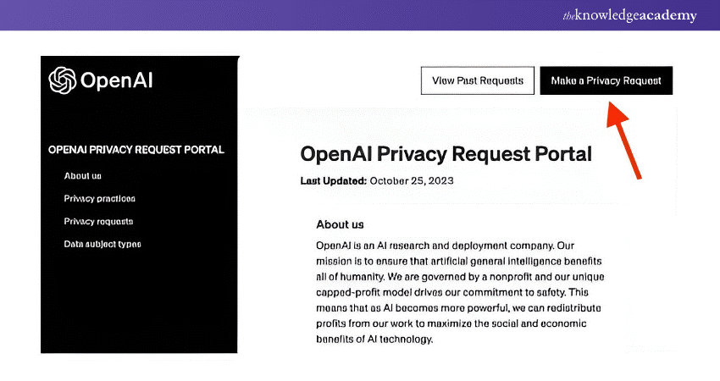Click the 'all of humanity' line in the paragraph

pos(458,277)
